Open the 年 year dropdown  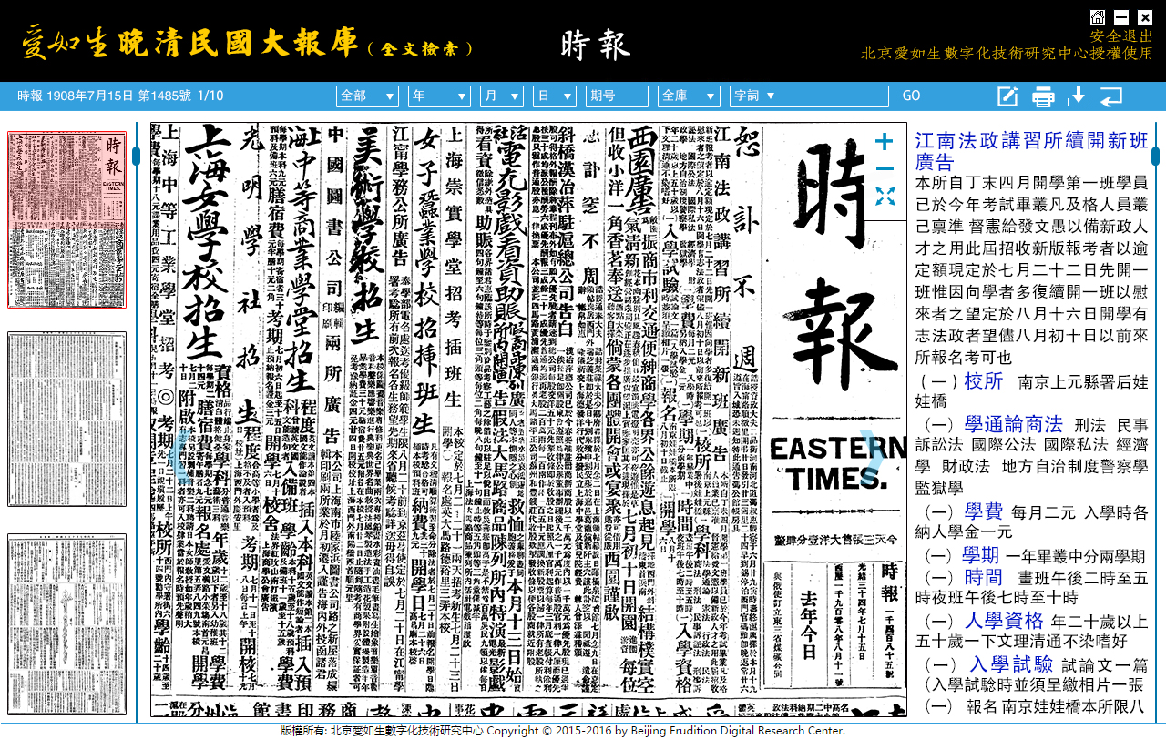click(439, 95)
